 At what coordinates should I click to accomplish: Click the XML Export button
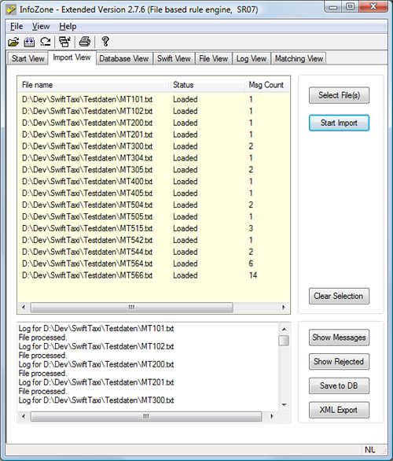pos(339,410)
